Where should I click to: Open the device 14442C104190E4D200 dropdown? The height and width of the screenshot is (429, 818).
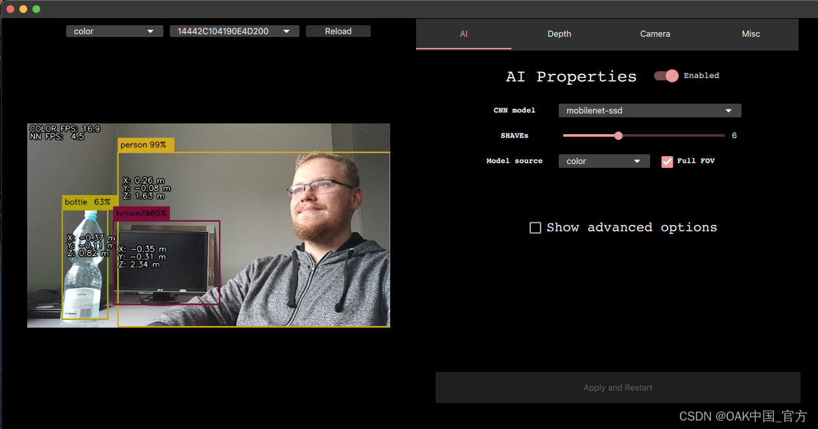[234, 31]
